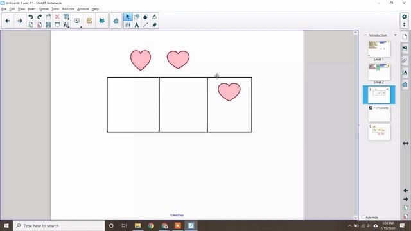Click the Paste clipboard icon
This screenshot has width=411, height=231.
48,17
